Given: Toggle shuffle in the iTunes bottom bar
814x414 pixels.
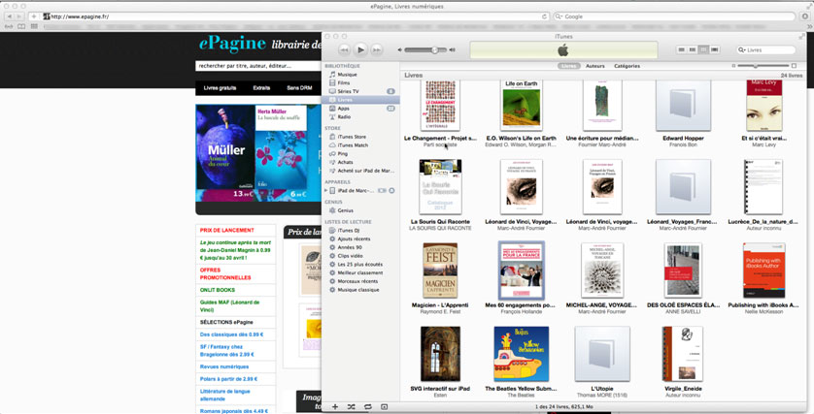Looking at the screenshot, I should (352, 407).
